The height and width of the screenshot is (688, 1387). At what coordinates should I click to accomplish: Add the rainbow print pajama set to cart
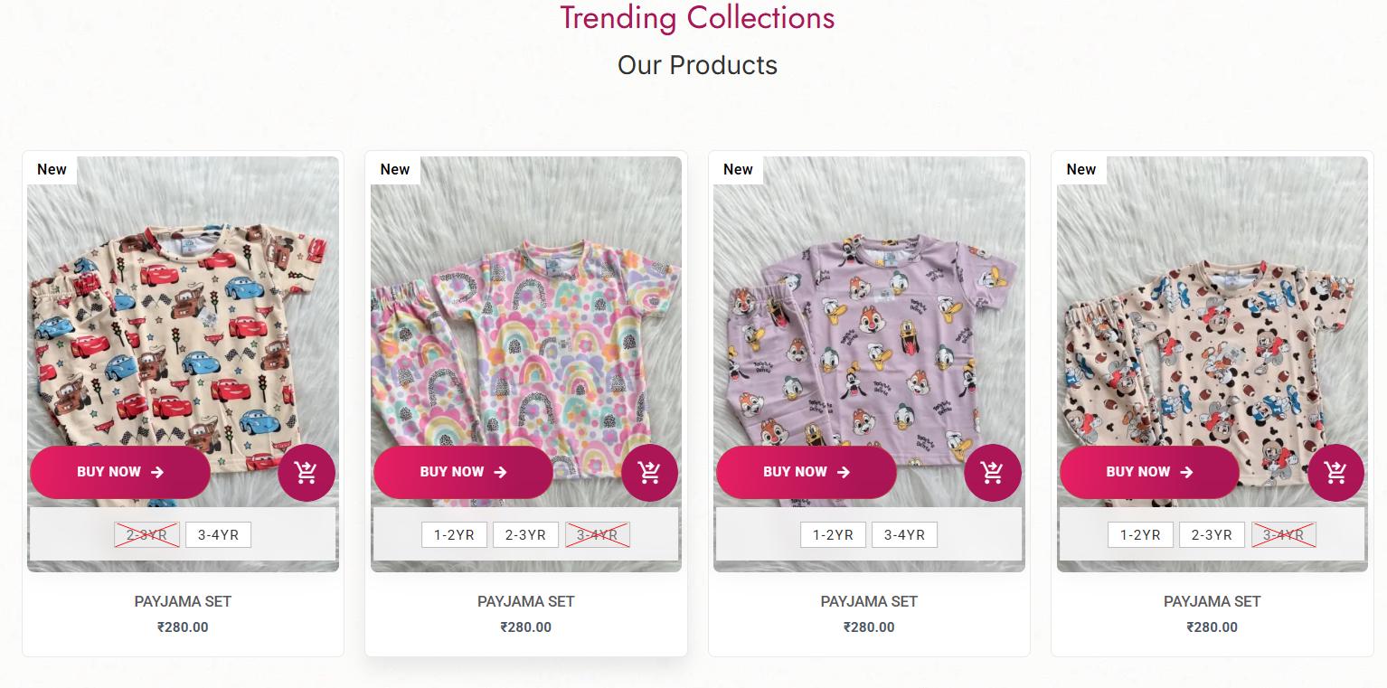coord(649,473)
